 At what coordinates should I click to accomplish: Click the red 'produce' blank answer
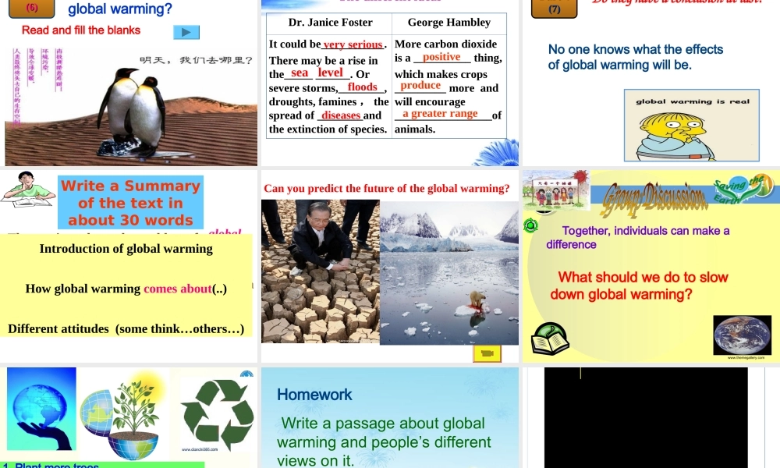[x=420, y=85]
